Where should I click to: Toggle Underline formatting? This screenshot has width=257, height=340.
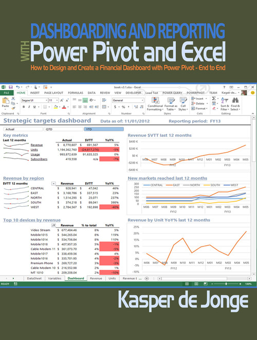34,106
